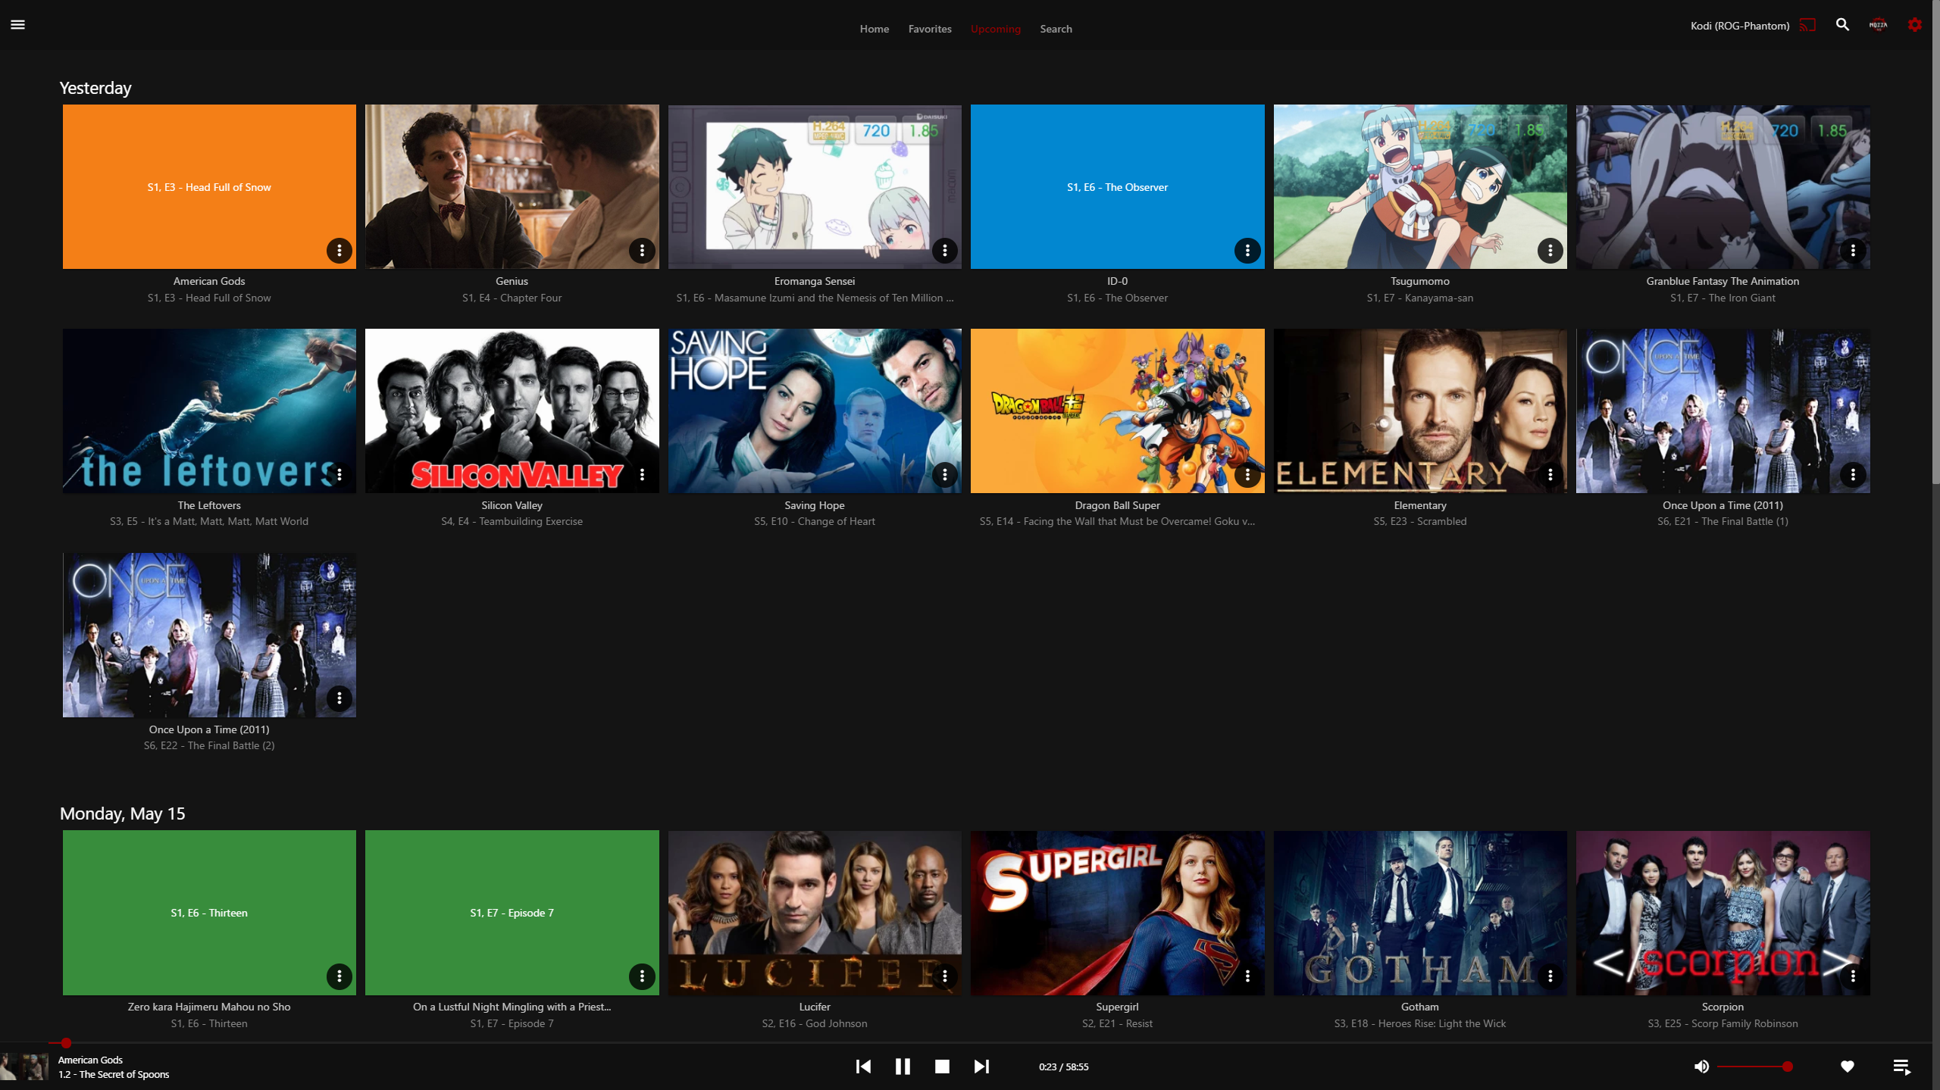1940x1090 pixels.
Task: Switch to the Favorites tab
Action: (x=930, y=29)
